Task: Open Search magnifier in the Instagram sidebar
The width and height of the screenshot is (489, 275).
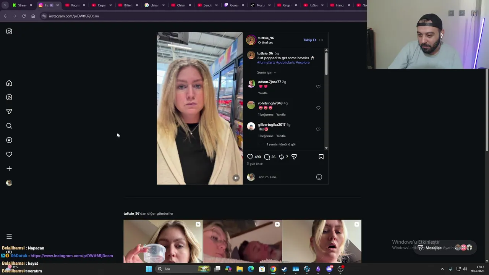Action: point(9,126)
